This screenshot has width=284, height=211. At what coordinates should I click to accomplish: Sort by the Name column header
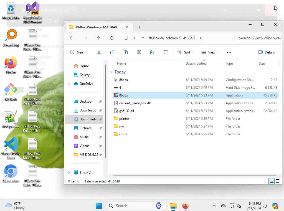121,63
